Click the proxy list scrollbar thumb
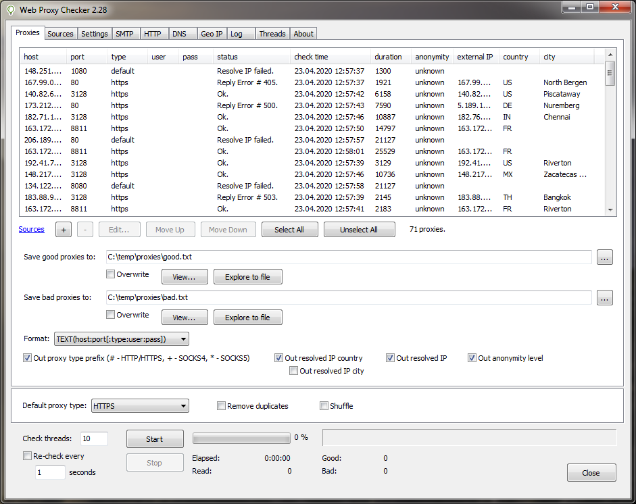 click(x=610, y=74)
